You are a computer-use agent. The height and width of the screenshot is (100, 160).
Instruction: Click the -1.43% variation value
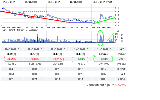(x=34, y=59)
